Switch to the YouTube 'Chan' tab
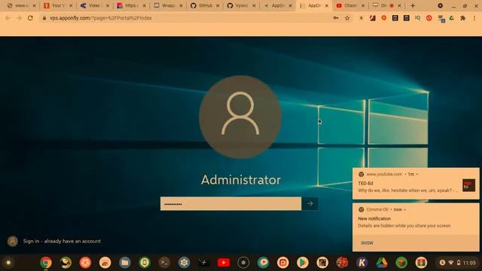The width and height of the screenshot is (482, 271). pos(349,5)
